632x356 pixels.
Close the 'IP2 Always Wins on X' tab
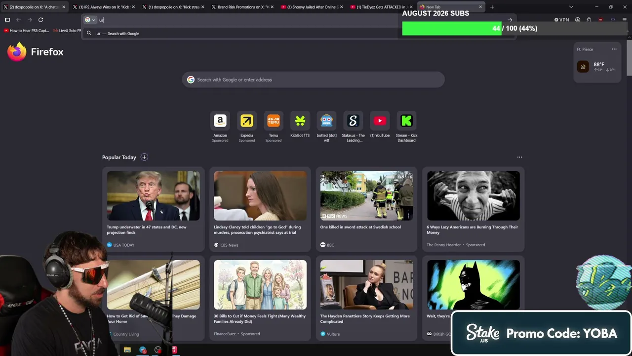pos(133,7)
